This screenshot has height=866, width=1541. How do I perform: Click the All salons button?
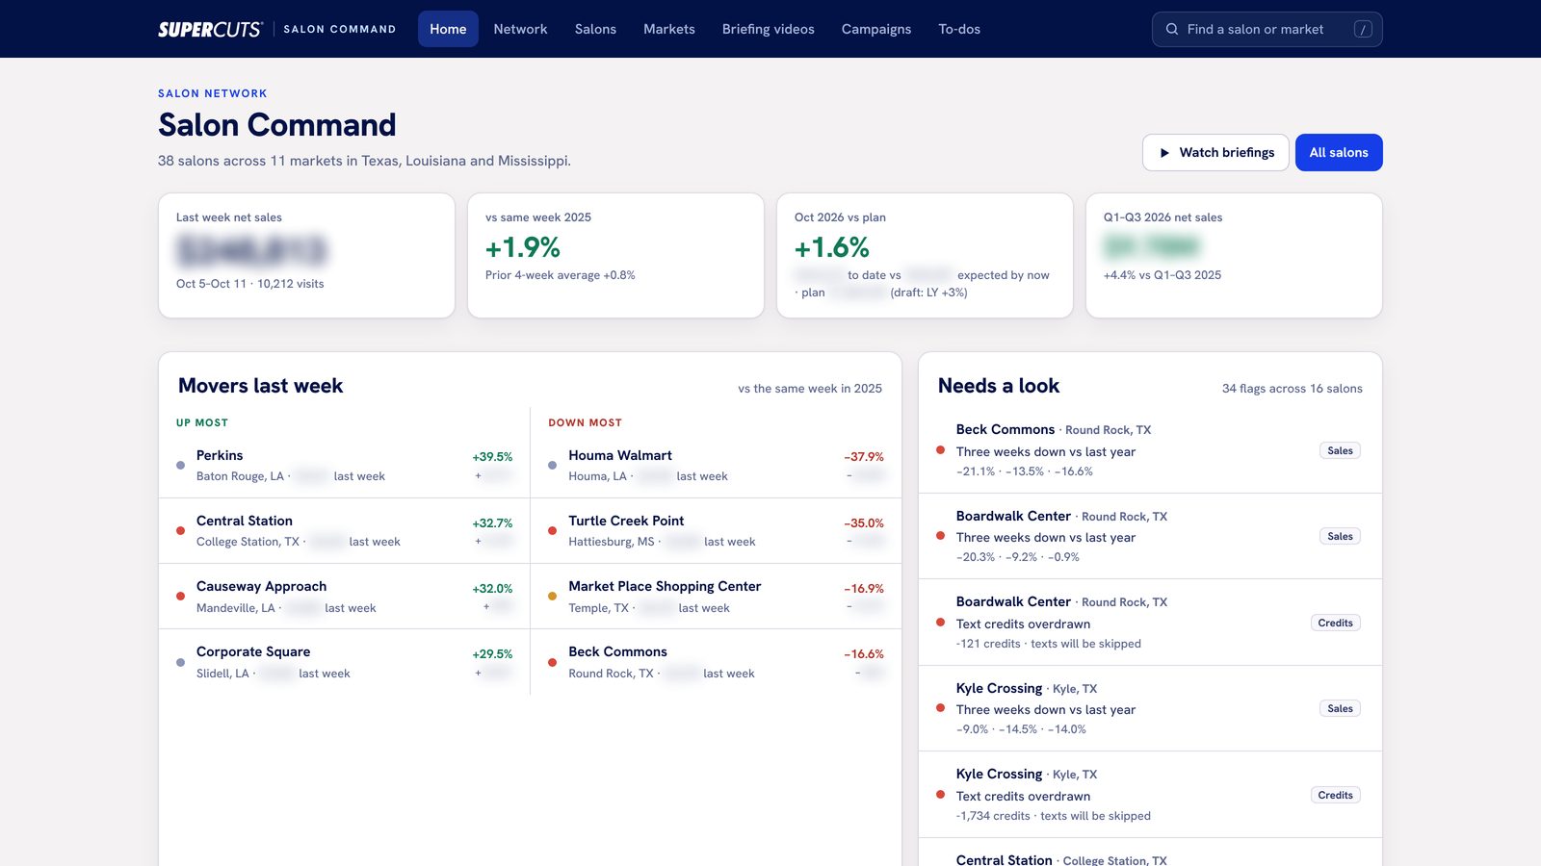pyautogui.click(x=1339, y=153)
